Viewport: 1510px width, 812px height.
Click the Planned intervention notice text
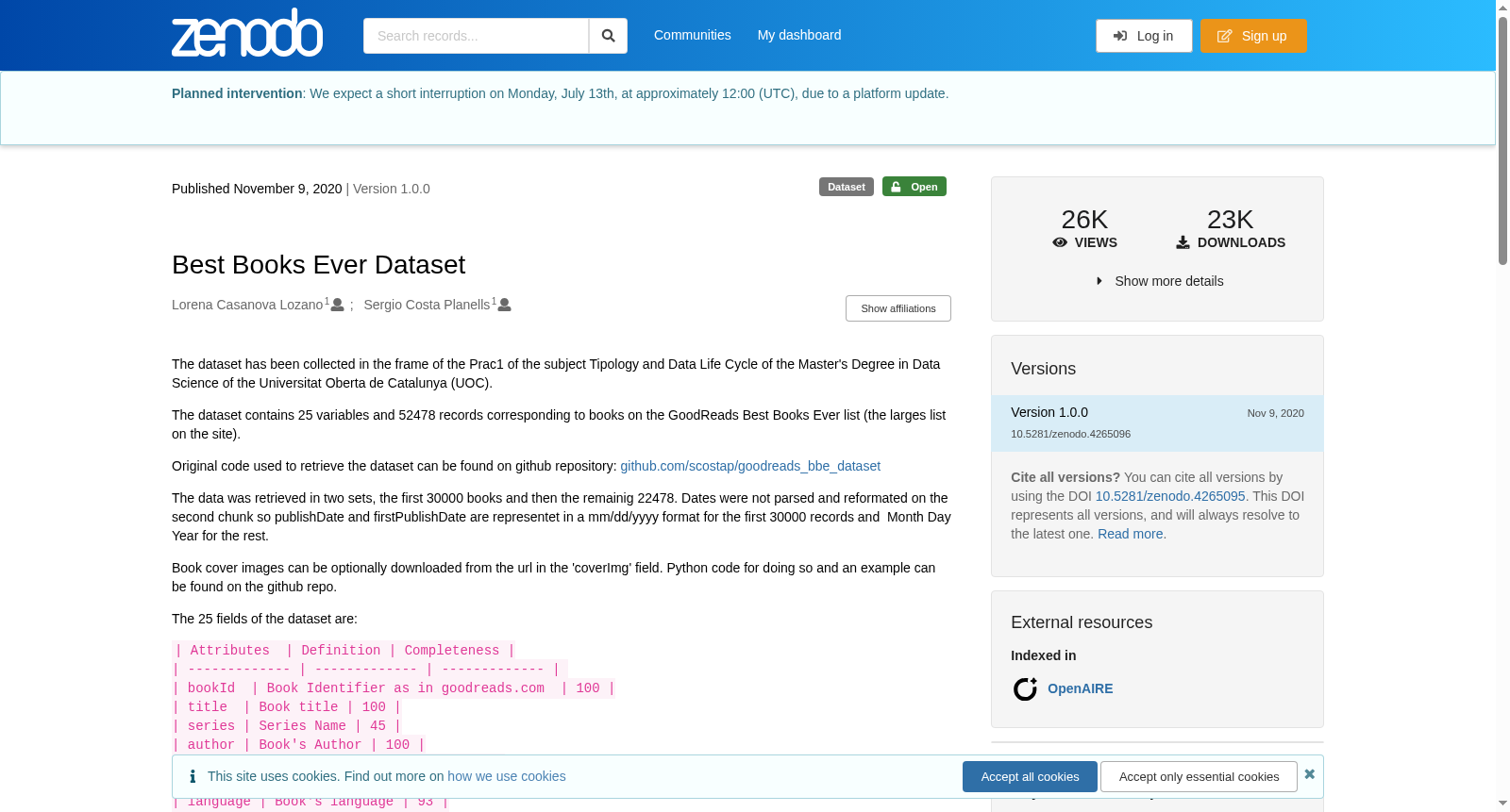click(x=560, y=93)
